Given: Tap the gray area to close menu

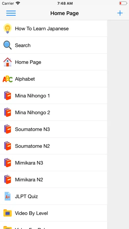Looking at the screenshot, I should [118, 124].
